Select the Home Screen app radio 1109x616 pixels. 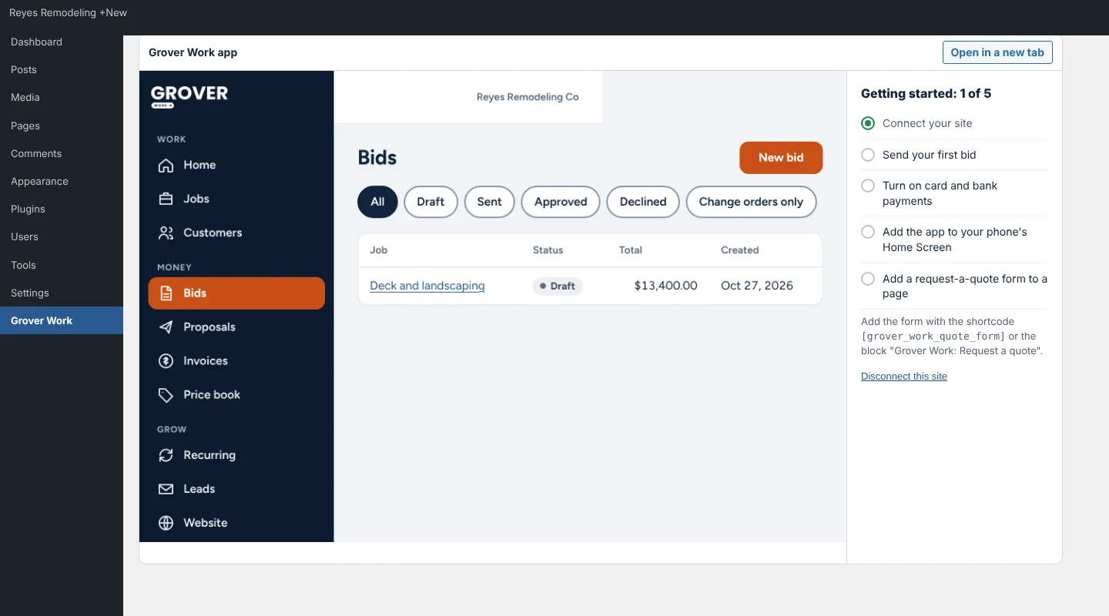click(x=868, y=232)
